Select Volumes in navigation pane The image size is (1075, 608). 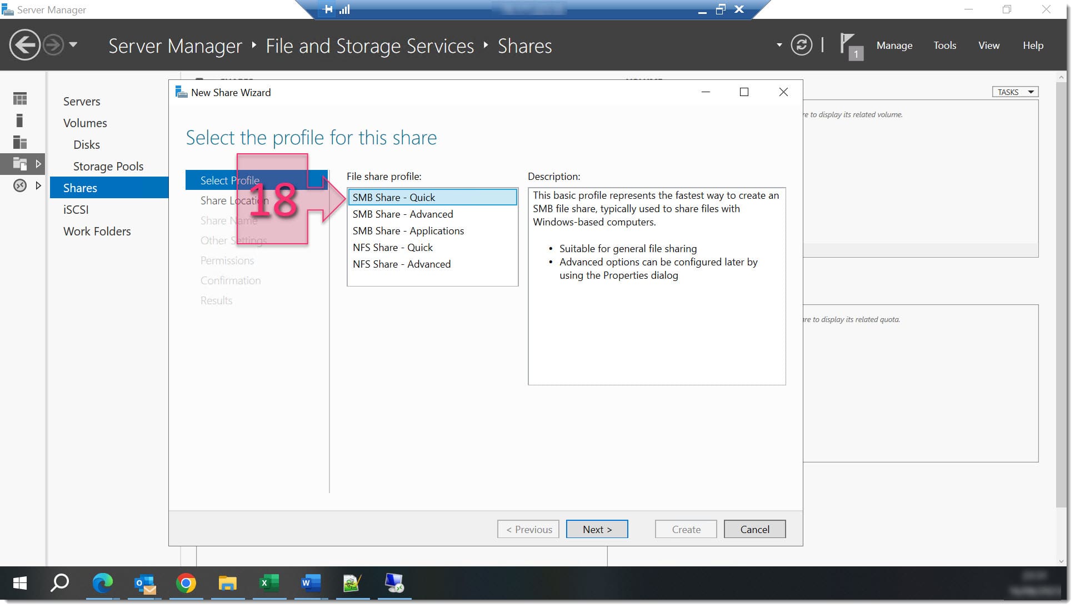(x=85, y=123)
